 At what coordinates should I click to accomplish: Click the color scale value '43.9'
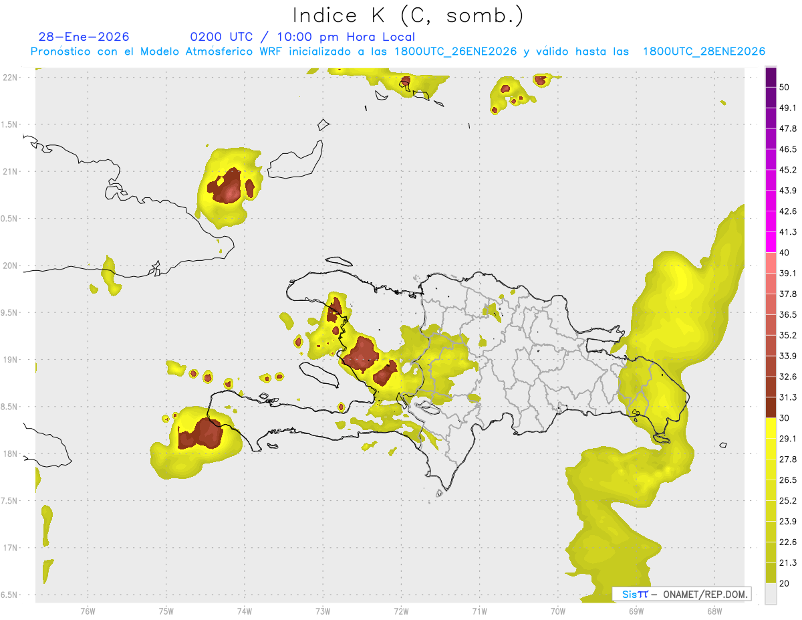pyautogui.click(x=787, y=191)
